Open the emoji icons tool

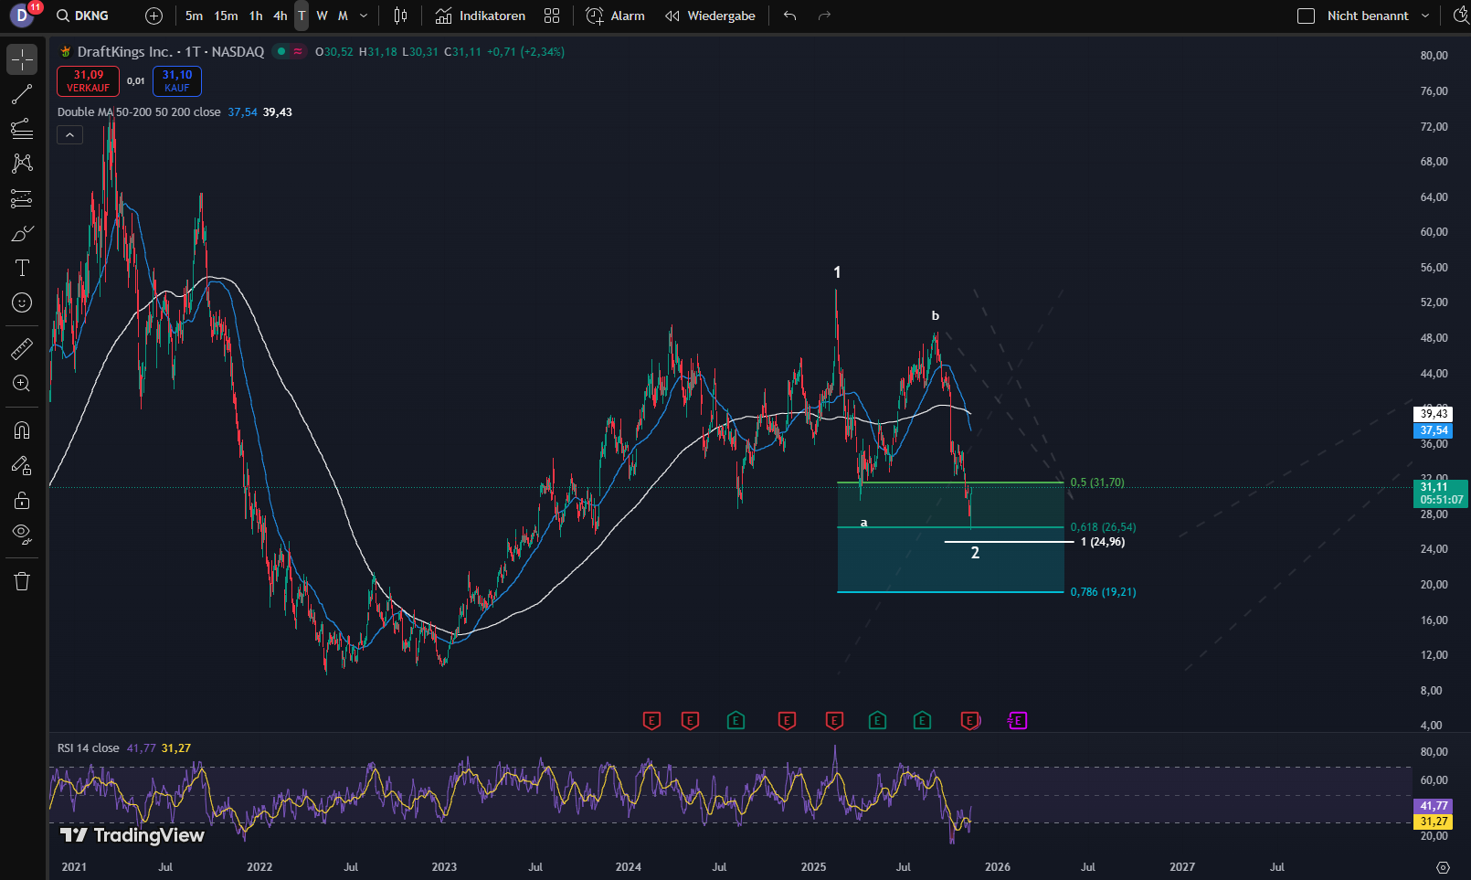(x=22, y=302)
